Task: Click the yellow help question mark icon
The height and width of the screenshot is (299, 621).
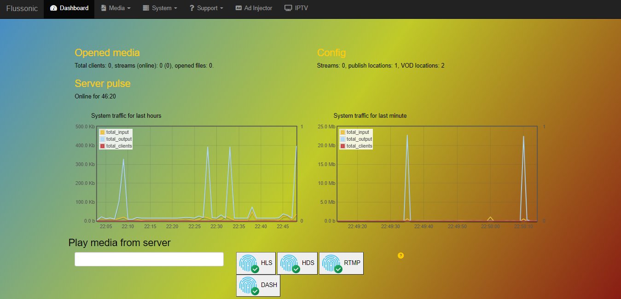Action: (400, 255)
